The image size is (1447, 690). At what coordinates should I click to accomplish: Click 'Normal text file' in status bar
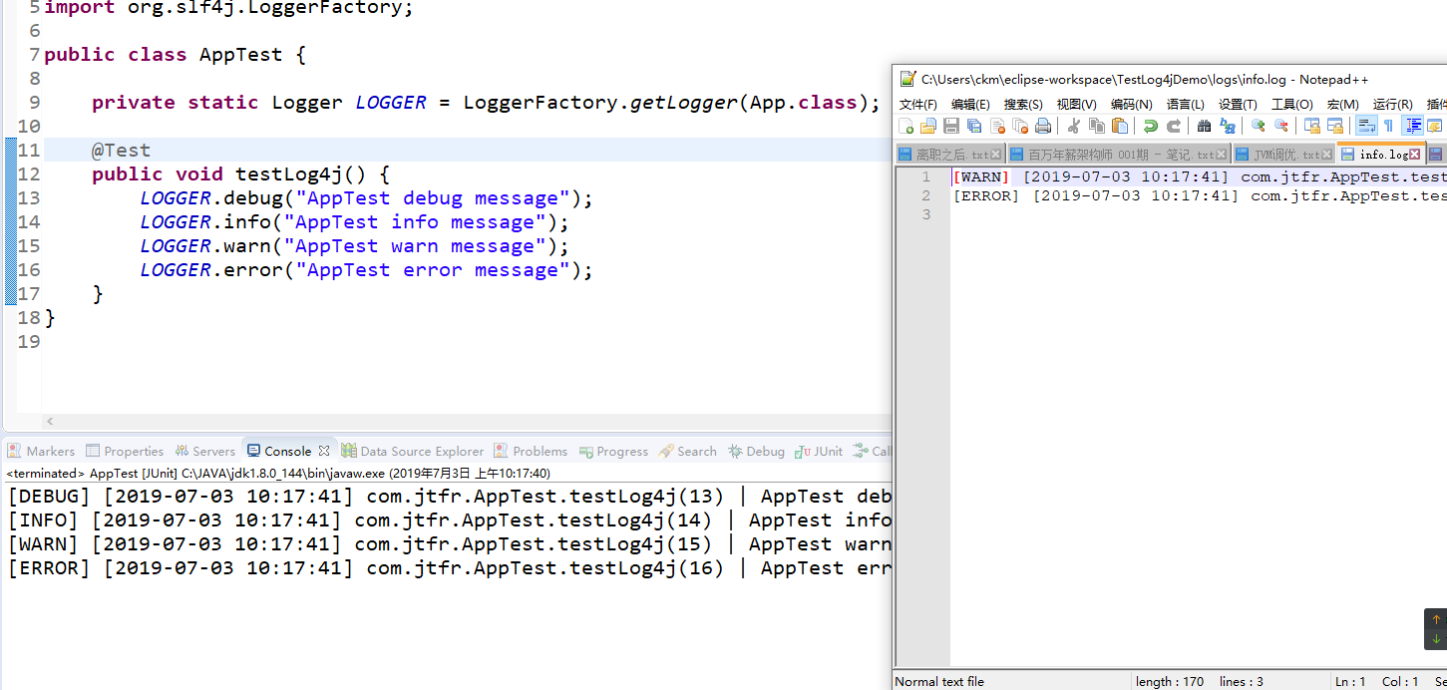tap(939, 681)
